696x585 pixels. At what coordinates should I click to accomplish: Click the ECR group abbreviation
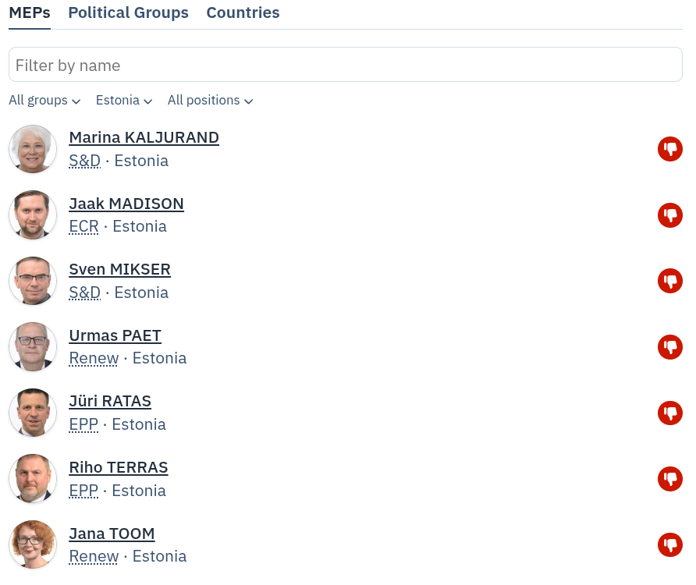83,227
